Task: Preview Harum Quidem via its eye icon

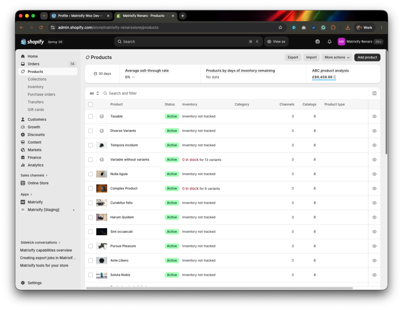Action: (374, 217)
